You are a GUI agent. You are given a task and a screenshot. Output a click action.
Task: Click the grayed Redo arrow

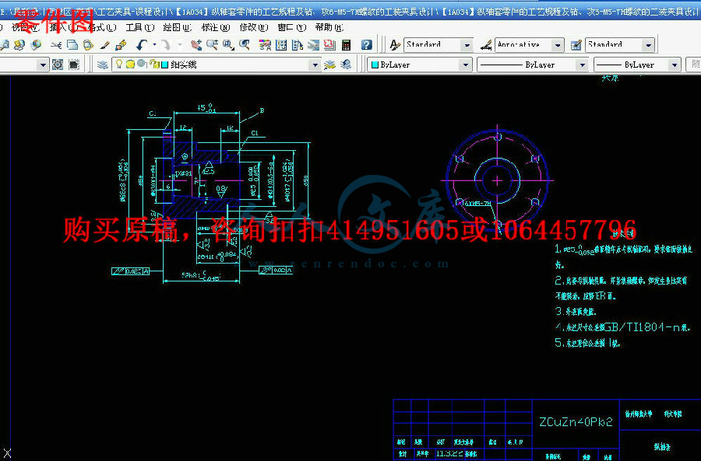tap(167, 44)
